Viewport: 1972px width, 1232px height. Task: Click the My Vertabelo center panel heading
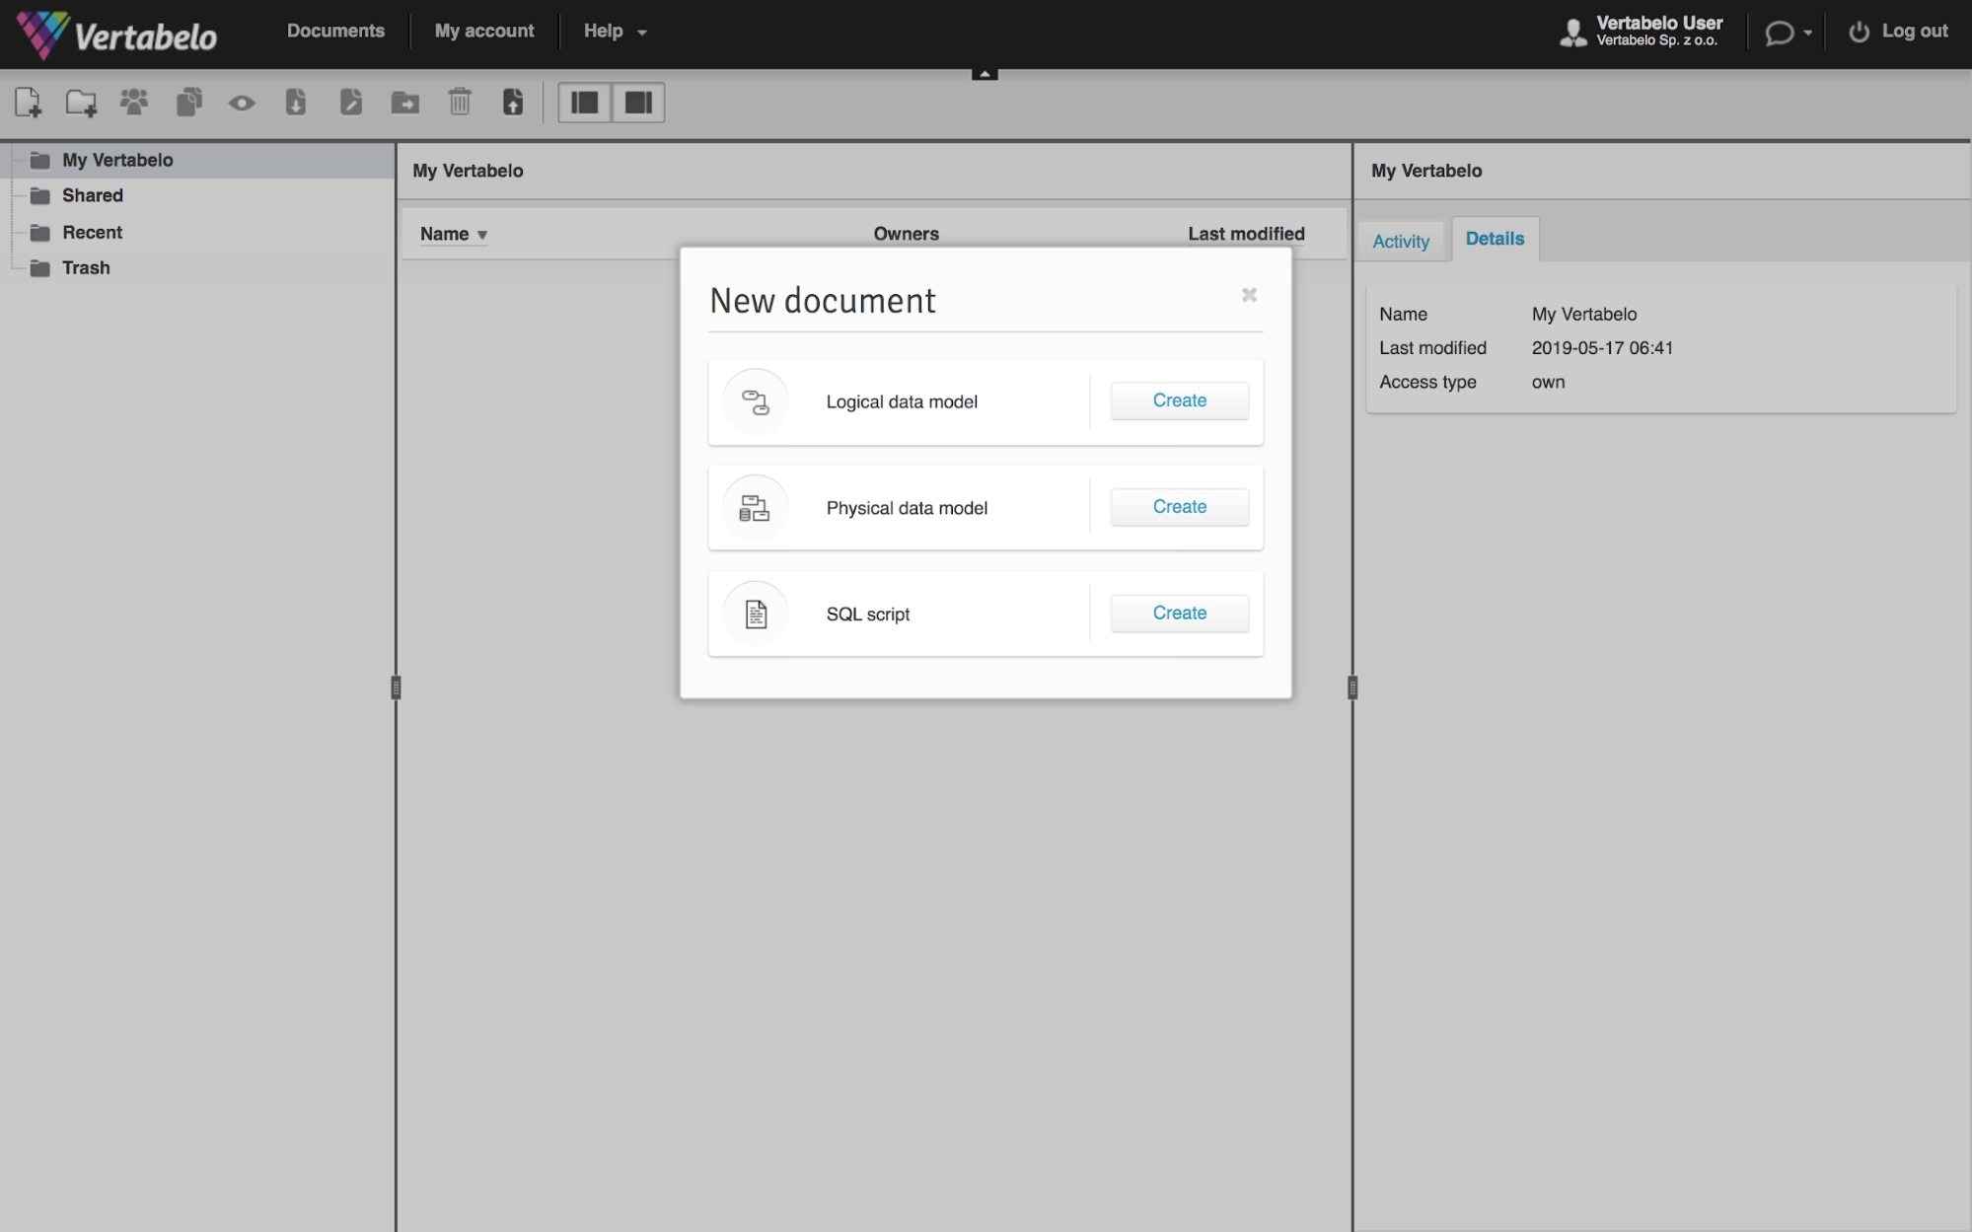pyautogui.click(x=468, y=171)
